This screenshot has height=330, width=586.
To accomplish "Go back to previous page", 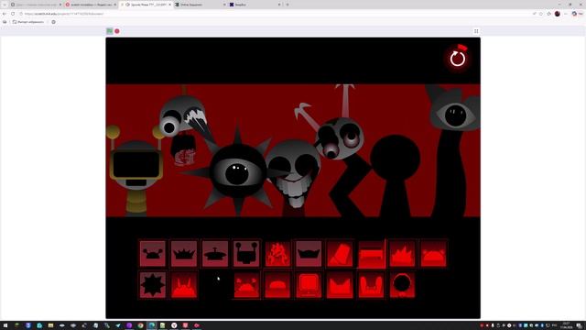I will (x=5, y=14).
